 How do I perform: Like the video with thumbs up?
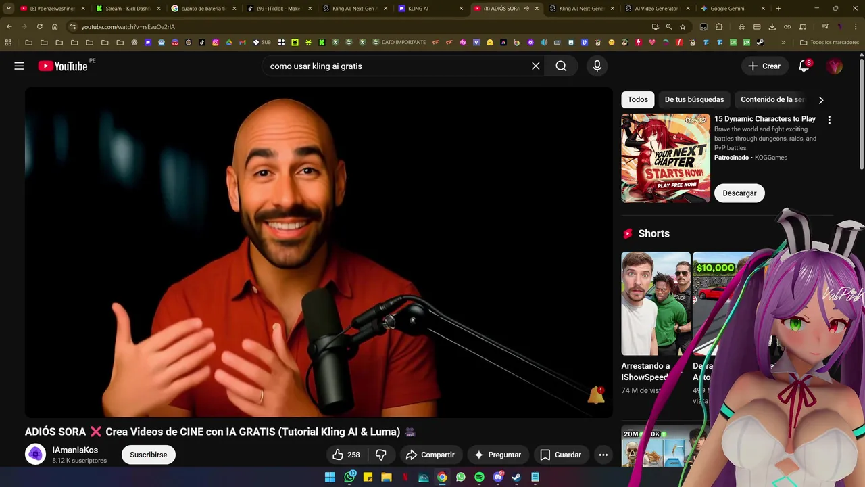tap(347, 455)
